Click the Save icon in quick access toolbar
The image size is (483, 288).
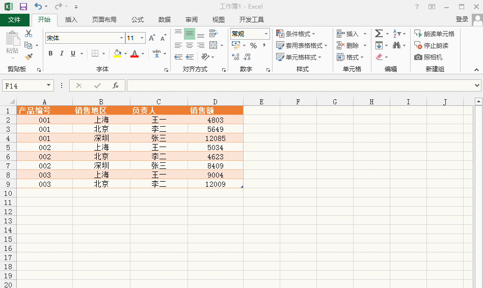coord(23,6)
